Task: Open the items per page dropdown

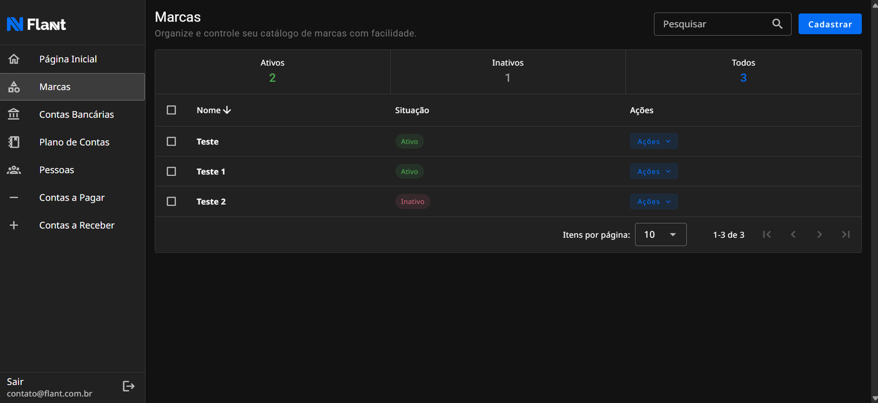Action: [x=660, y=235]
